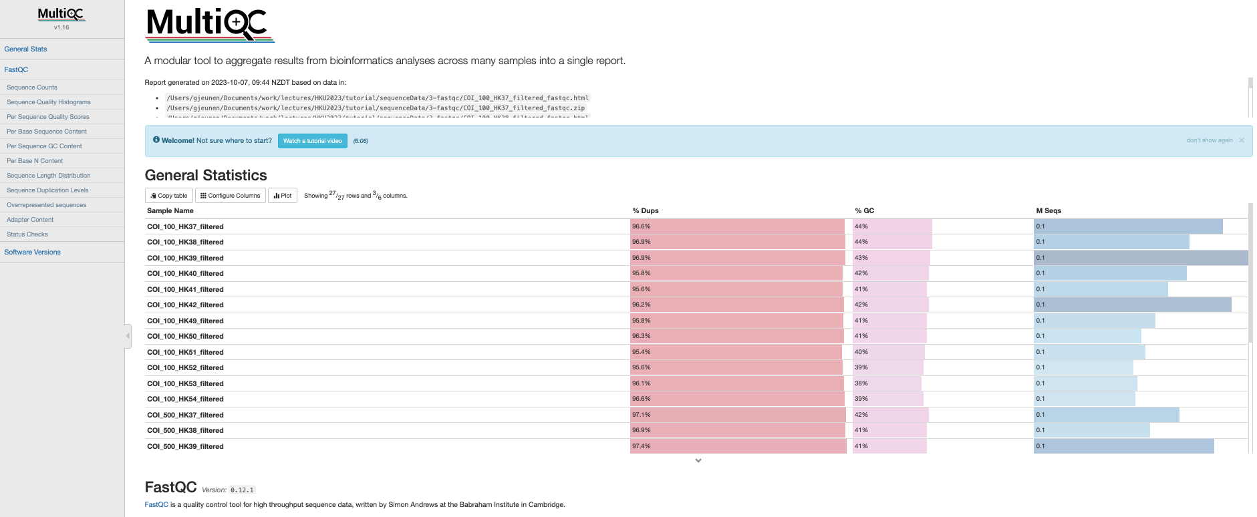Click the 40% GC value for COI_100_HK51
The image size is (1257, 517).
pos(861,352)
